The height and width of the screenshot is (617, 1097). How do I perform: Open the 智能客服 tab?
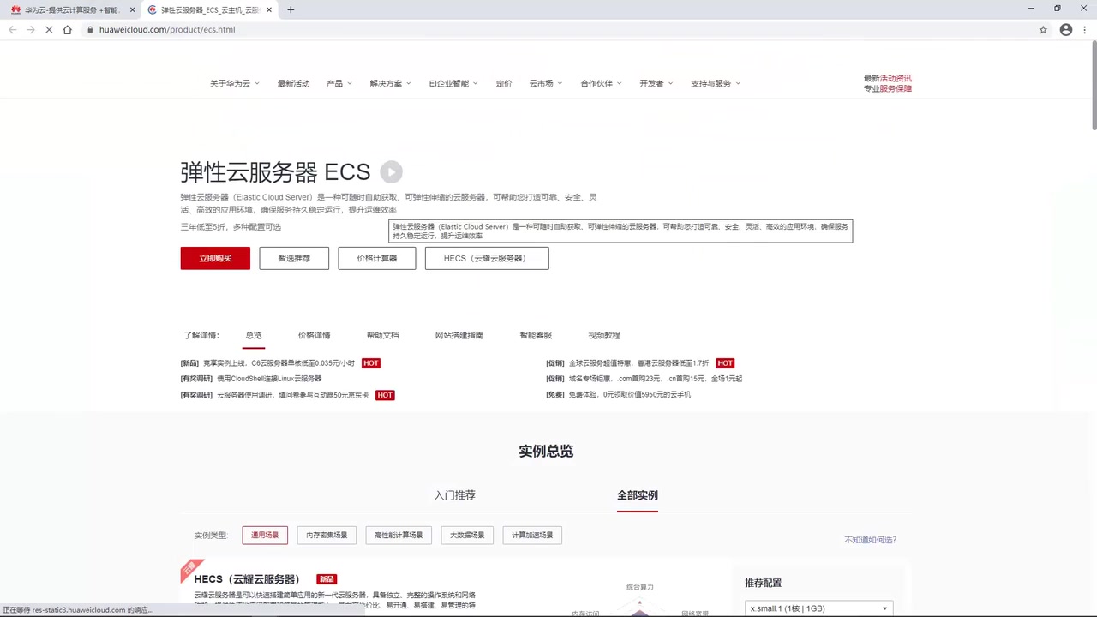pos(536,335)
